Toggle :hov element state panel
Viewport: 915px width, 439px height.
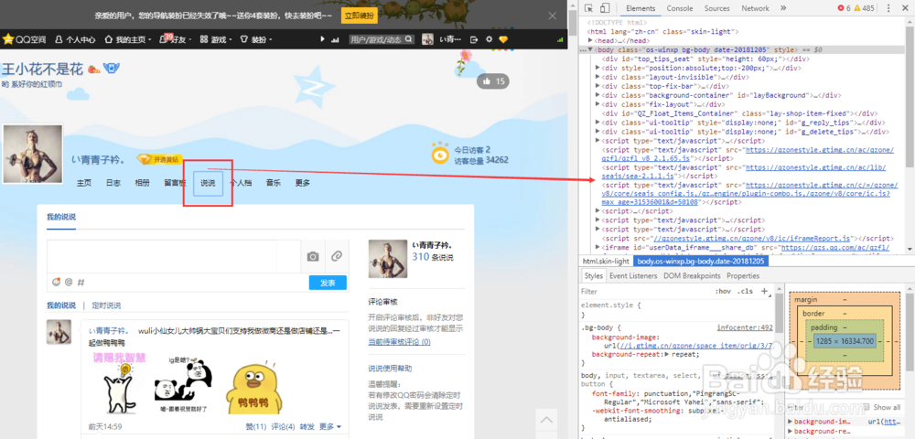tap(723, 291)
